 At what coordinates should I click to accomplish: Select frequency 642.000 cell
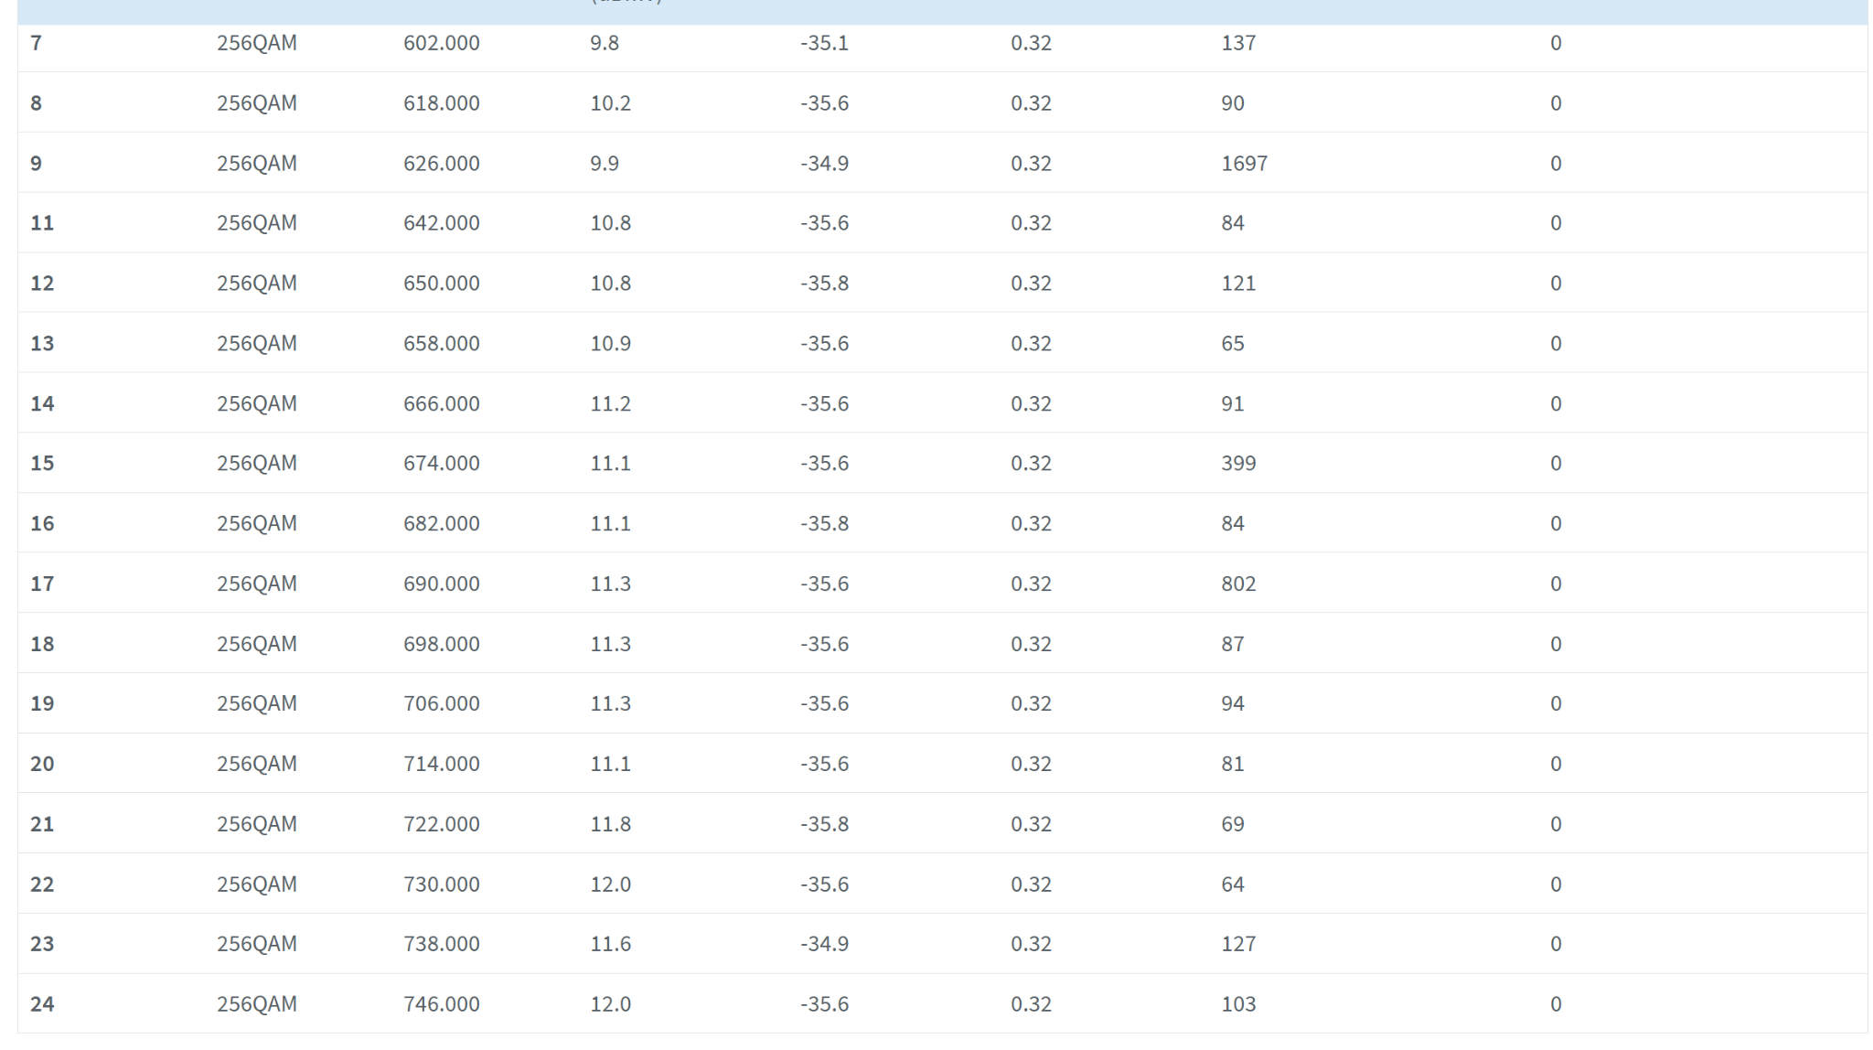click(441, 223)
